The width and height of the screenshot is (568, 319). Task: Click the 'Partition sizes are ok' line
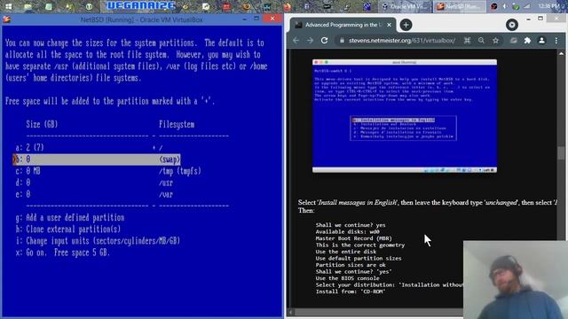click(351, 265)
